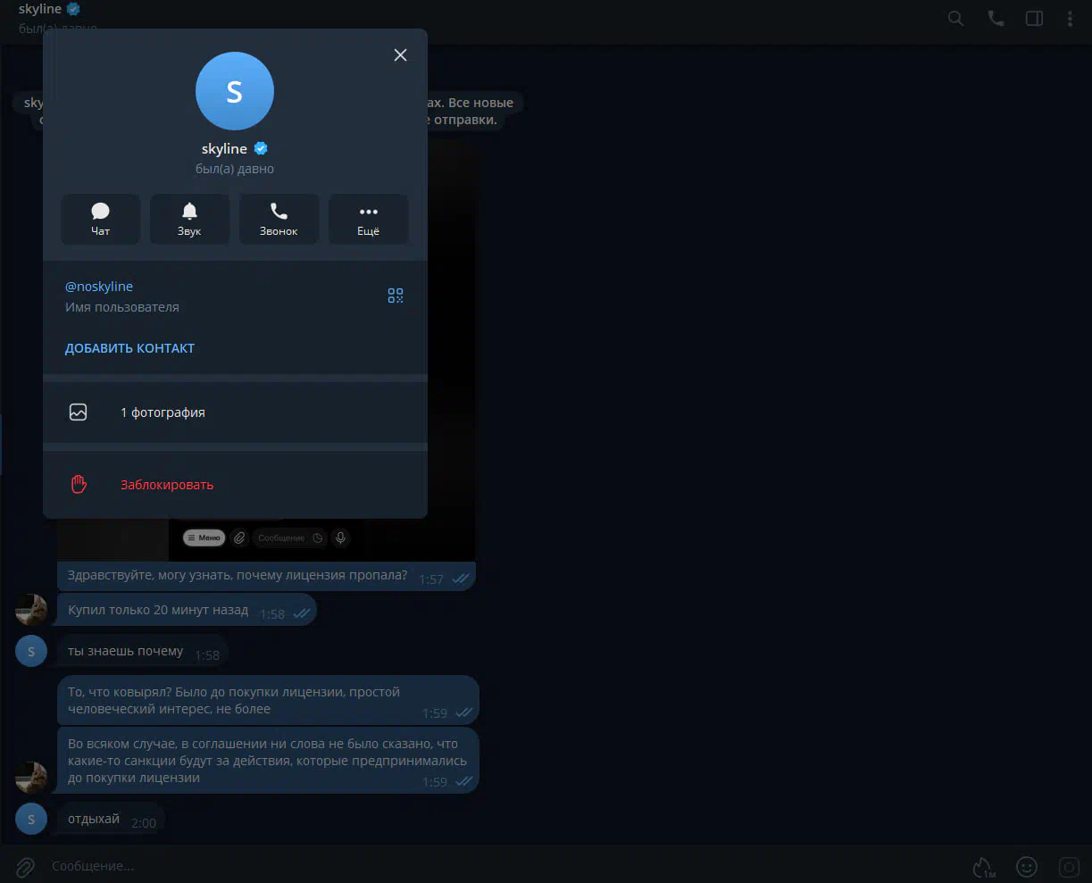Viewport: 1092px width, 883px height.
Task: Start a call with the Звонок button
Action: coord(279,219)
